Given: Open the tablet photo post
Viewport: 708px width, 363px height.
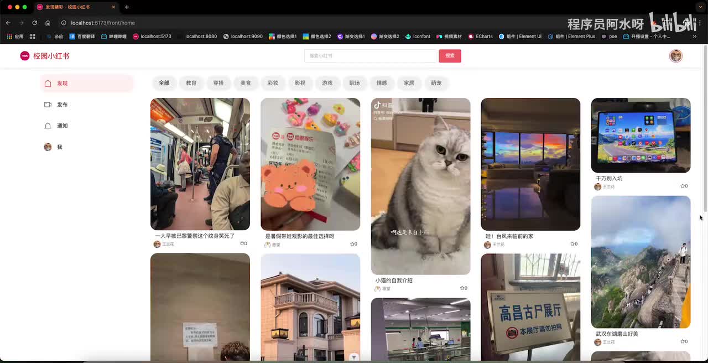Looking at the screenshot, I should coord(641,135).
